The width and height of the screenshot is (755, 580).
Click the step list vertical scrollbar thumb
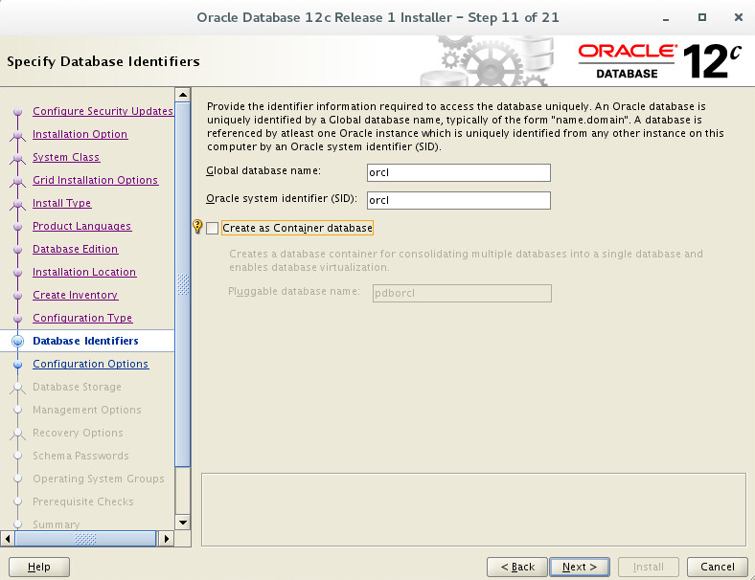pos(183,283)
